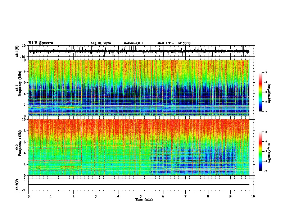Click the 'Time (min)' axis label
Viewport: 285px width, 220px height.
pyautogui.click(x=144, y=200)
